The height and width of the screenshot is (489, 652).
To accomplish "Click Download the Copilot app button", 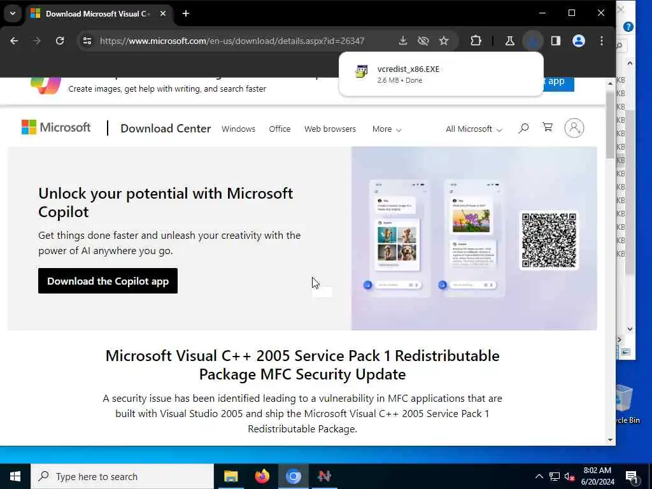I will 108,281.
